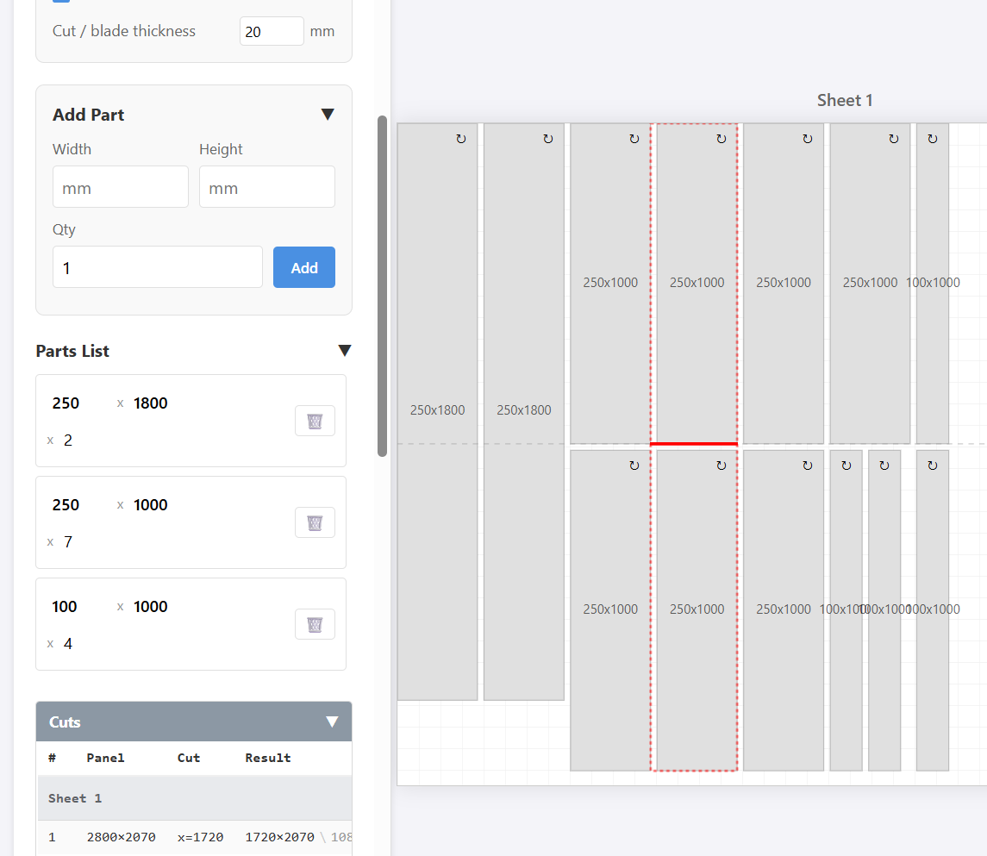Delete the 250 x 1800 part entry
The width and height of the screenshot is (987, 856).
[315, 421]
